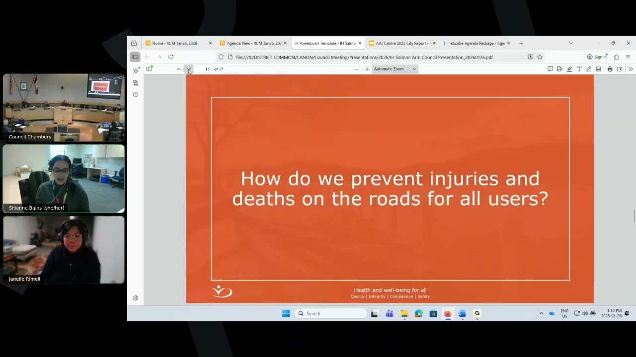This screenshot has width=636, height=357.
Task: Open the Firefox extensions button
Action: coord(616,57)
